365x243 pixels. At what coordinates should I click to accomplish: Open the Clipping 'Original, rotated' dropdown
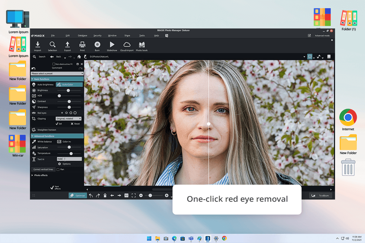(x=68, y=118)
